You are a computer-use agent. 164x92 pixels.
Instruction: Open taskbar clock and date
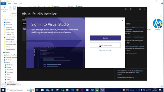155,90
